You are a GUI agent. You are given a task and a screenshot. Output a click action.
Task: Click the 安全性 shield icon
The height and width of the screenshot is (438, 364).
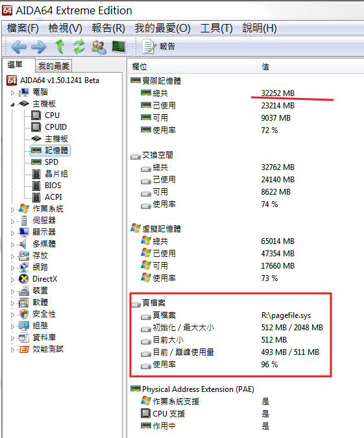click(24, 314)
